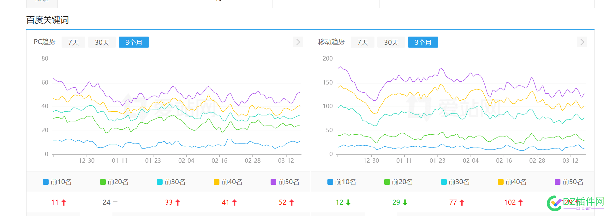The image size is (610, 216).
Task: Toggle 前20名 legend in 移动趋势 chart
Action: pyautogui.click(x=398, y=182)
